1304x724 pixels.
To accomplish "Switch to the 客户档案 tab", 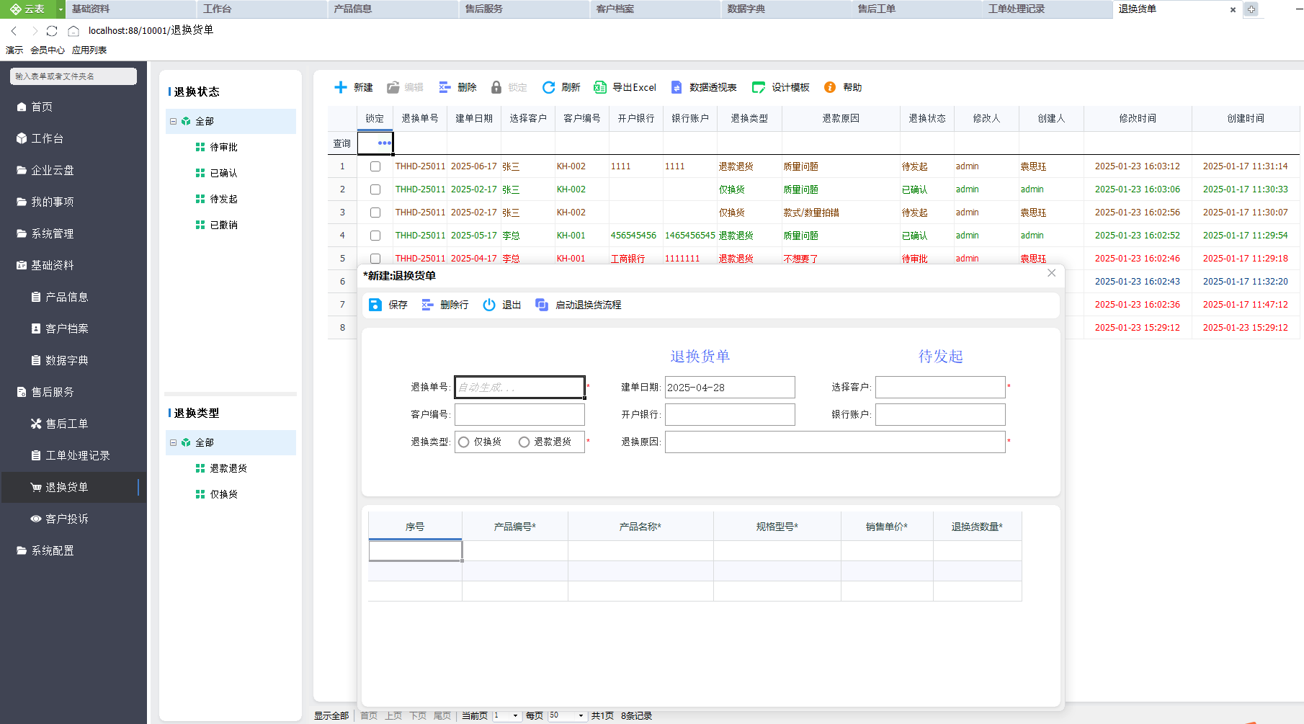I will coord(615,9).
